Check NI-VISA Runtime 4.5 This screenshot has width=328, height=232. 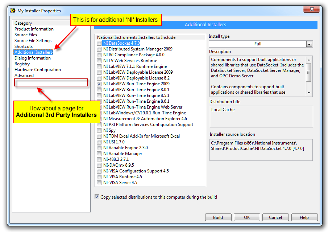coord(99,177)
